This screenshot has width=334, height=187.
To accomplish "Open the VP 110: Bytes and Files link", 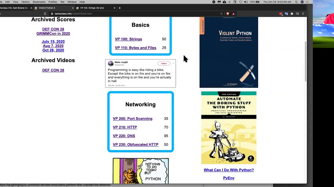I will click(135, 48).
